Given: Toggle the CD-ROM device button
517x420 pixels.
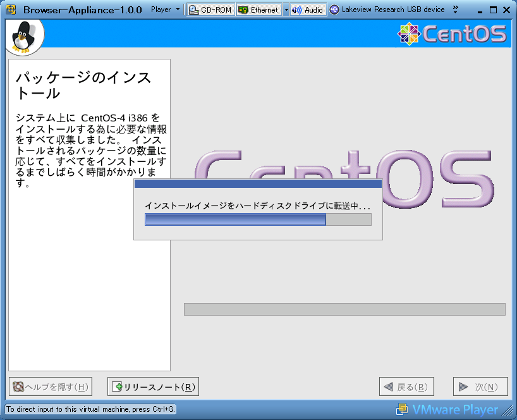Looking at the screenshot, I should click(x=210, y=10).
